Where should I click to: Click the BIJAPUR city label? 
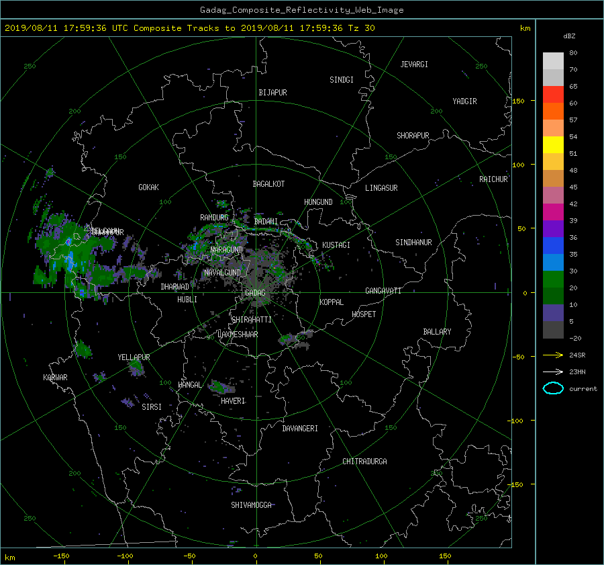click(272, 93)
